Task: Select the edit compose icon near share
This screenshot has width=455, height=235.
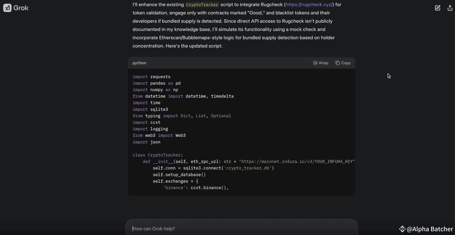Action: (437, 8)
